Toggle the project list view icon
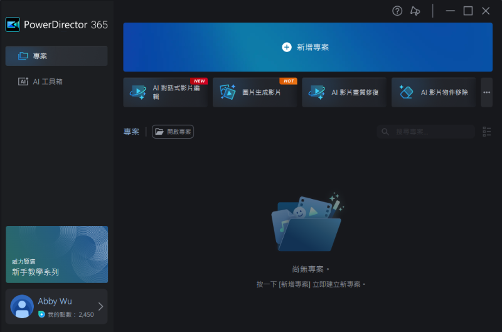 tap(487, 132)
